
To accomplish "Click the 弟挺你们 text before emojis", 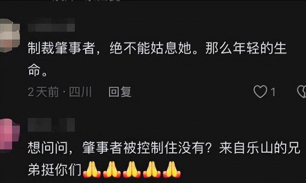I will (55, 170).
